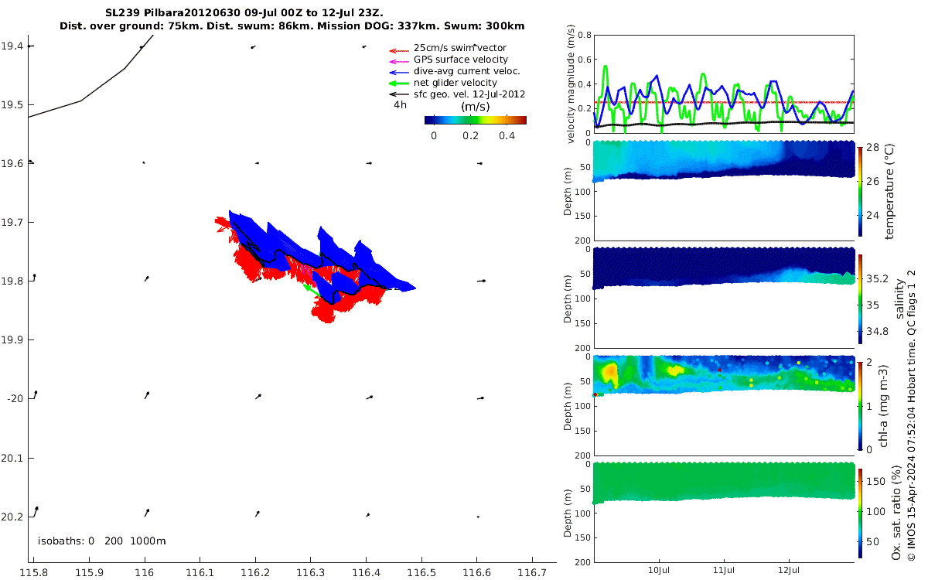Screen dimensions: 928x580
Task: Select the 'dive-avg current veloc.' legend label
Action: [466, 71]
